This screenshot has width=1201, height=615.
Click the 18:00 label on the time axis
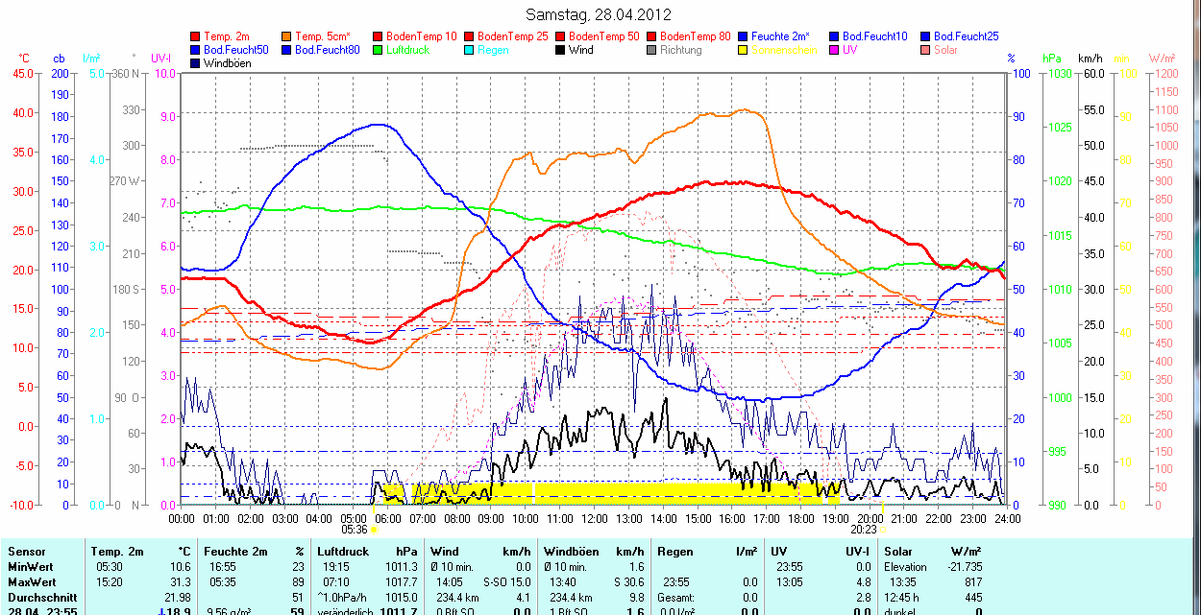(799, 518)
